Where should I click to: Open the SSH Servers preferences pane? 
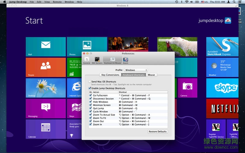[97, 60]
